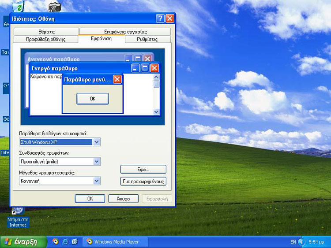The image size is (331, 248).
Task: Cancel with the Άκυρο button
Action: pyautogui.click(x=123, y=199)
